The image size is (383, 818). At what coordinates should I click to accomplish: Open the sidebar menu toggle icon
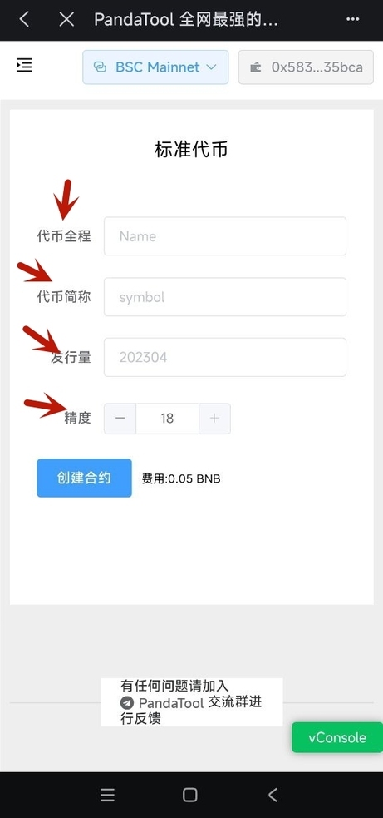click(x=24, y=66)
